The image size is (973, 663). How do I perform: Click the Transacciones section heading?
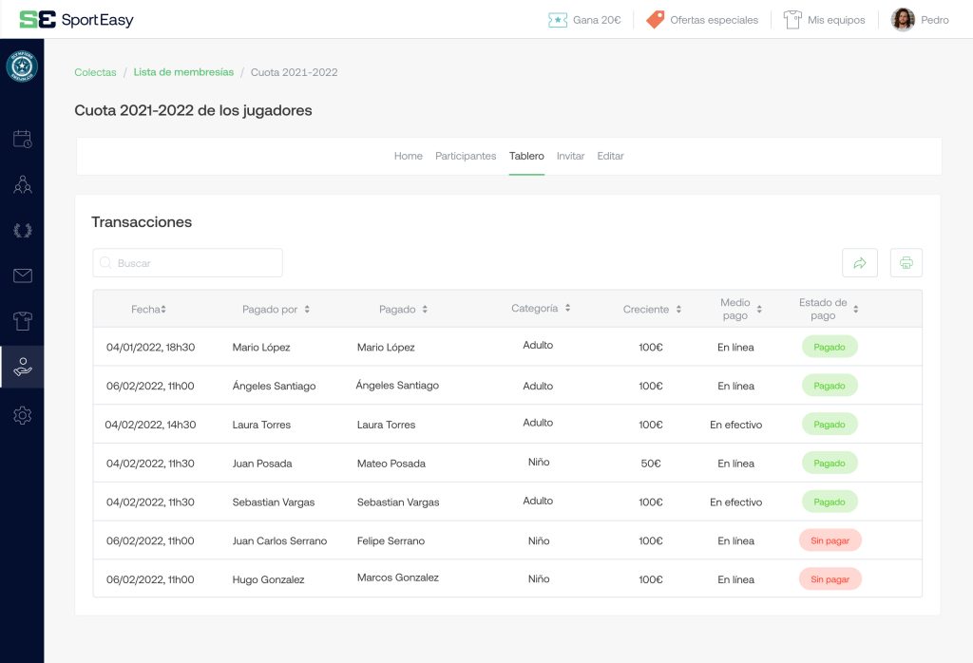pyautogui.click(x=142, y=222)
